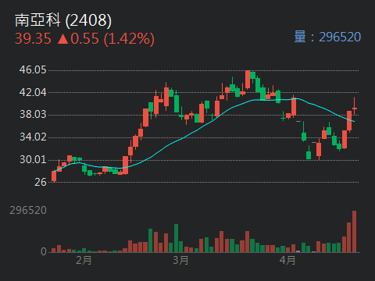Click the 3月 date axis label
Image resolution: width=375 pixels, height=281 pixels.
click(x=180, y=260)
